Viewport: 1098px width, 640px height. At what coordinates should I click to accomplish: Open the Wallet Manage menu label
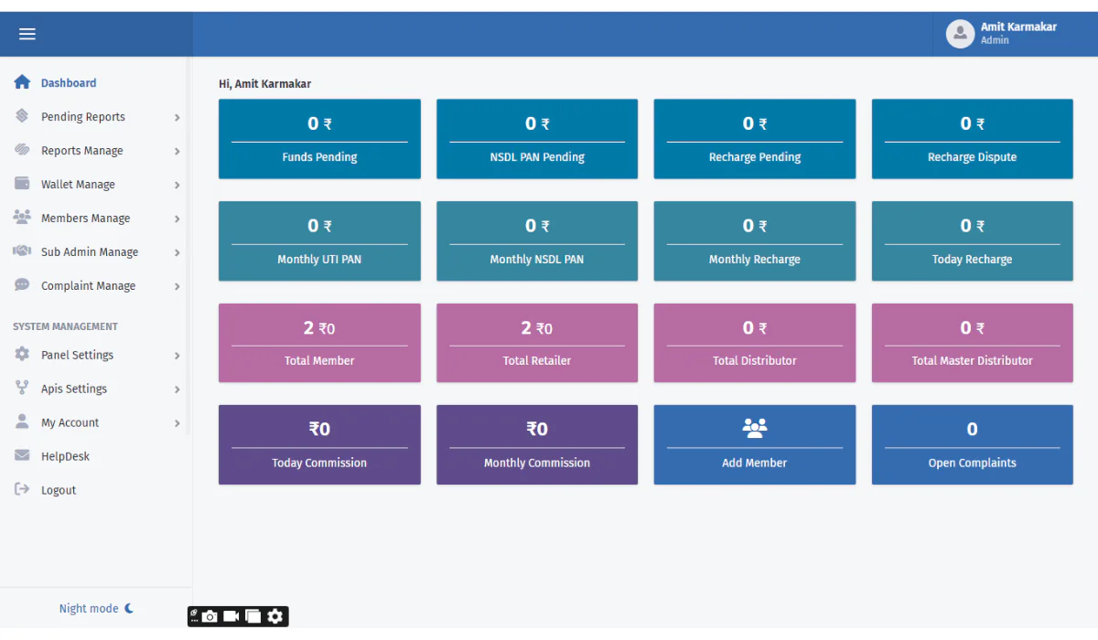point(78,185)
